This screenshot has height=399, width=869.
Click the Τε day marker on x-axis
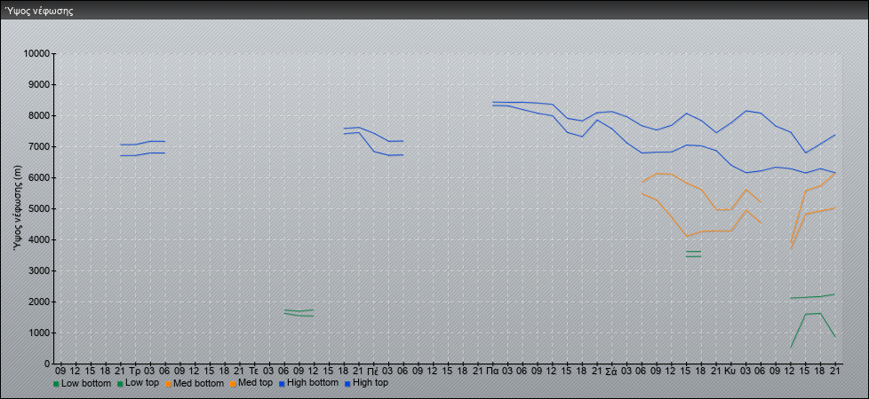[x=253, y=371]
